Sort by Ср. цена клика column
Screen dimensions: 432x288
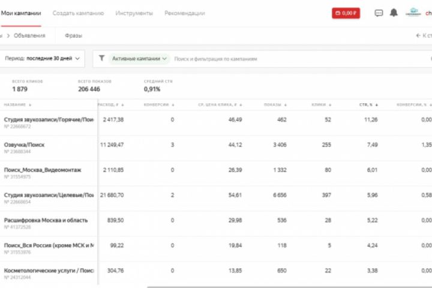[x=220, y=105]
